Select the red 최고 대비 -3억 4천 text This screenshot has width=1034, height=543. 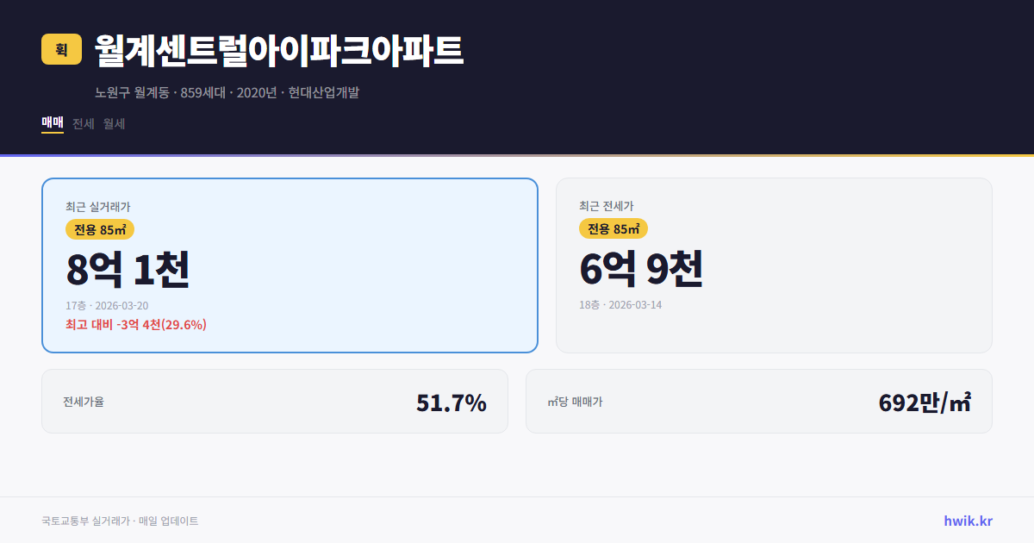(x=135, y=326)
